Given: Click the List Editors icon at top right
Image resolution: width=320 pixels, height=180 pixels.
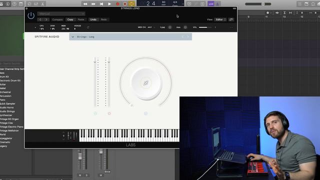Looking at the screenshot, I should (x=299, y=4).
